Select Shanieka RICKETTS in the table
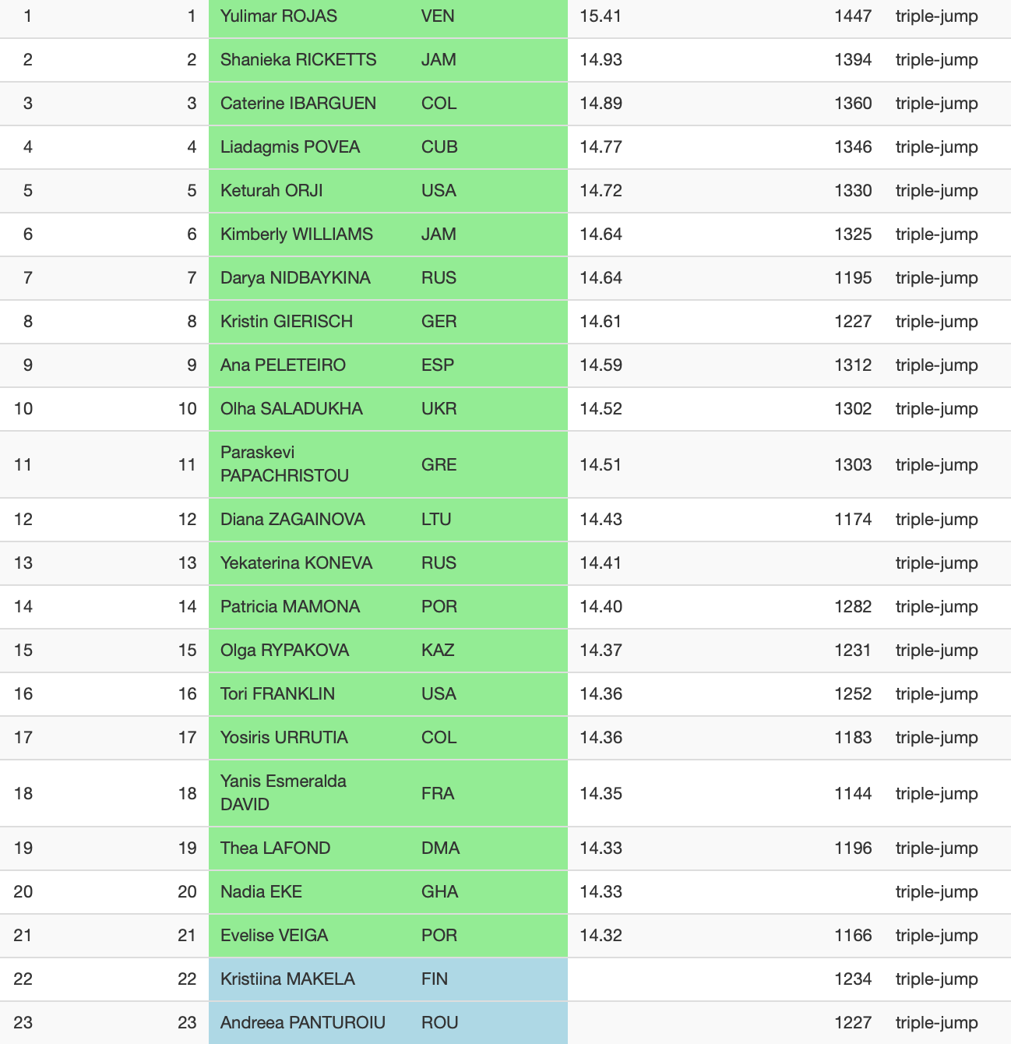 coord(298,60)
